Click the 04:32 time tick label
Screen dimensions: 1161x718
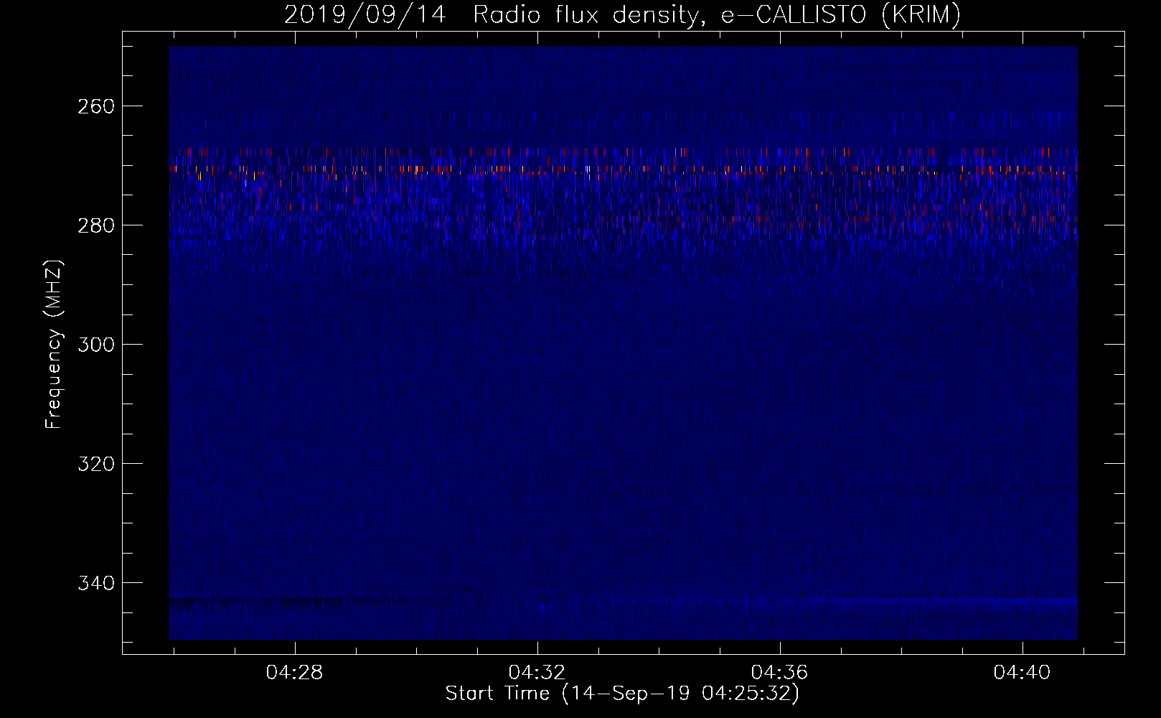(537, 672)
